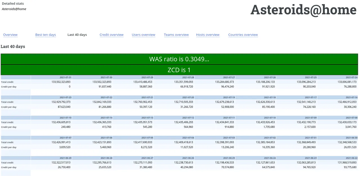Click the 'Detailed stats' heading text
Viewport: 360px width, 176px height.
(x=13, y=4)
